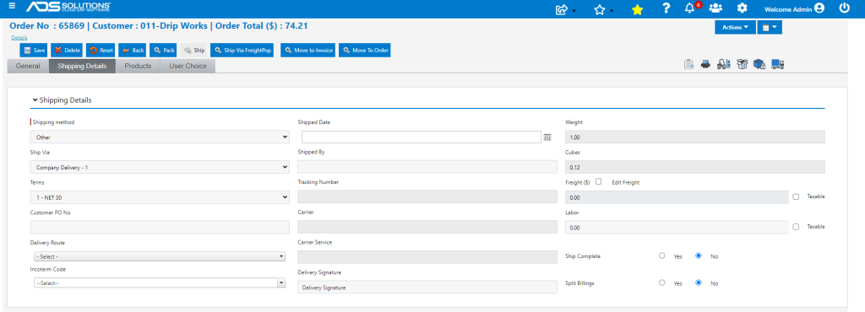Open the notepad dropdown beside Actions

coord(770,27)
